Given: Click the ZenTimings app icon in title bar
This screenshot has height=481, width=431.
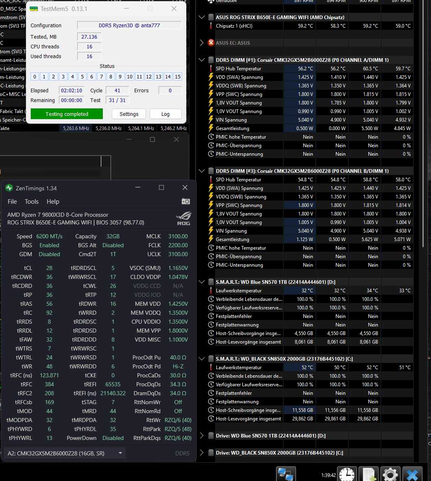Looking at the screenshot, I should 9,188.
